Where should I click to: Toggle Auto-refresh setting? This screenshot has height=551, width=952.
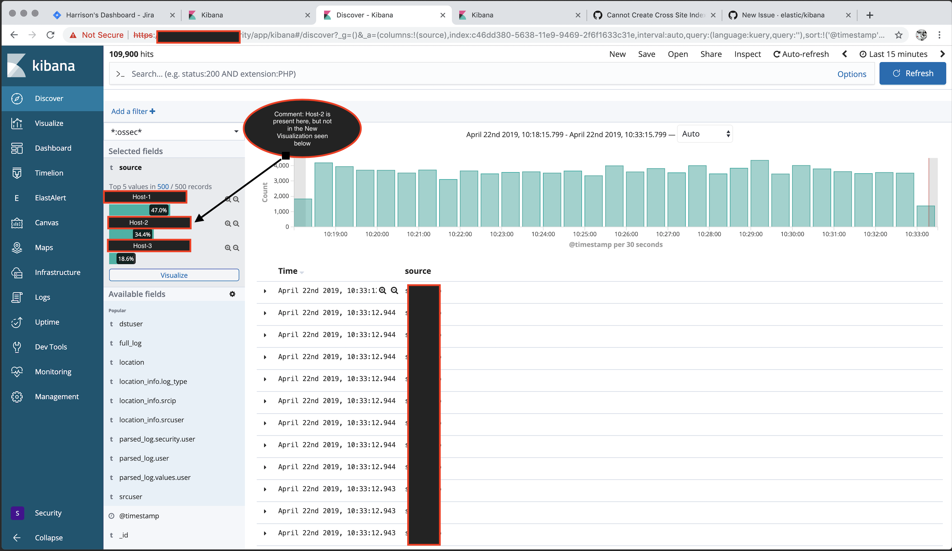tap(801, 54)
